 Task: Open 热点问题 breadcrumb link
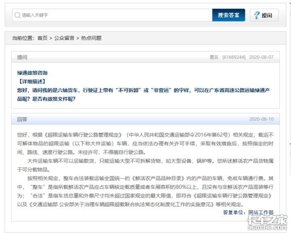pos(91,38)
